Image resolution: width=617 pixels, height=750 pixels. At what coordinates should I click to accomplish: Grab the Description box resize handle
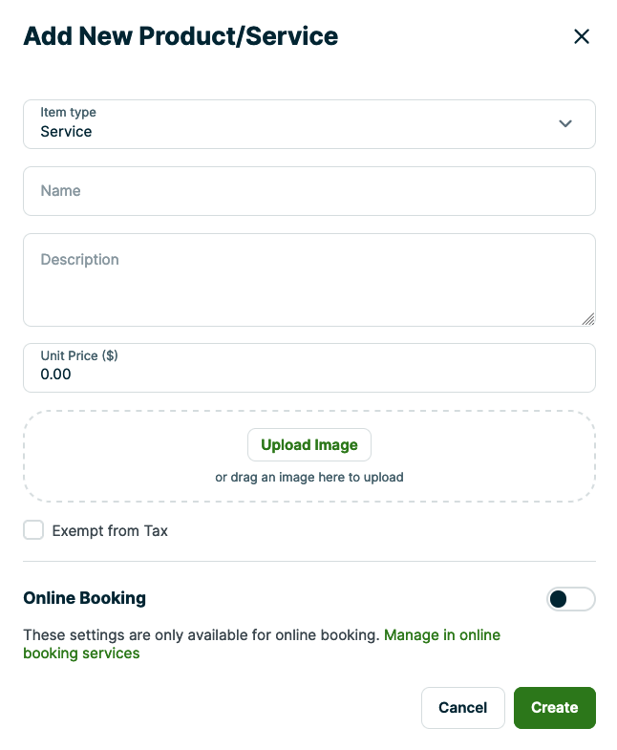[588, 319]
